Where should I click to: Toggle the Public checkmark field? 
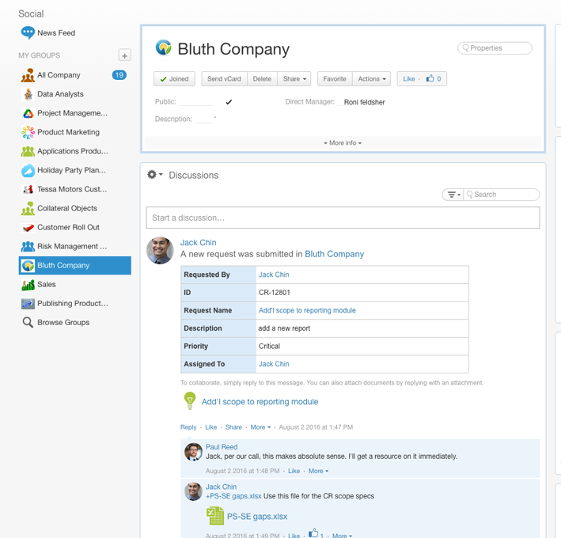[x=229, y=102]
